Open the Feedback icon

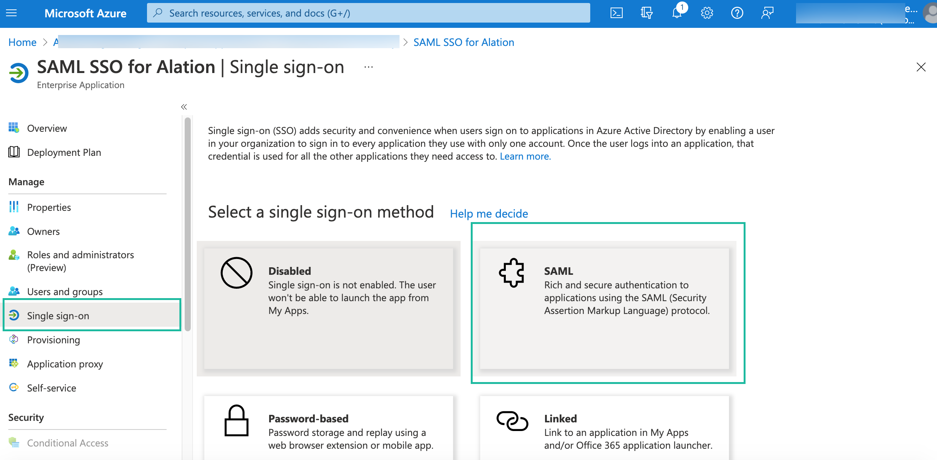(x=767, y=13)
